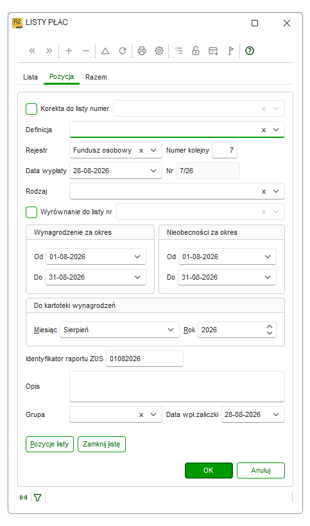The image size is (310, 526).
Task: Expand the Definicja dropdown
Action: coord(276,130)
